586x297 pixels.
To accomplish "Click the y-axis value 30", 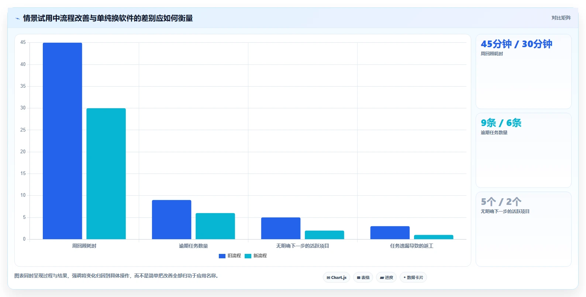I will click(23, 108).
